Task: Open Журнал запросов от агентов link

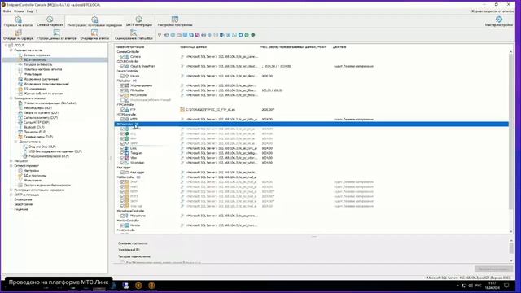Action: coord(492,11)
